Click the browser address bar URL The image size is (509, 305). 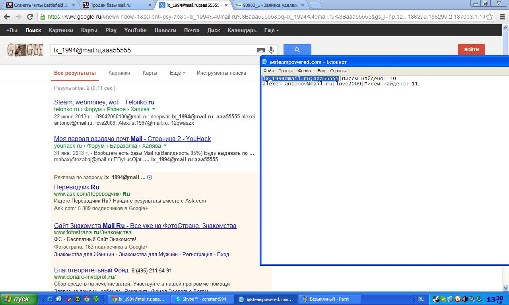(266, 17)
